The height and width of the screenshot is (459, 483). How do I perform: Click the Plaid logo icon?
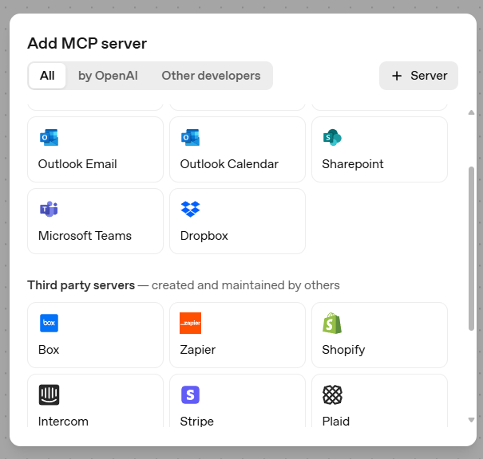pos(332,394)
